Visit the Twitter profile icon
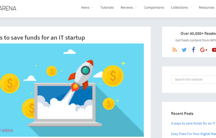 [x=184, y=50]
